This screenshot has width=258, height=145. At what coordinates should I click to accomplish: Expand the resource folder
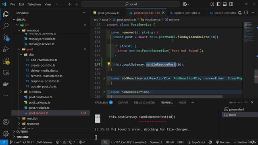19,124
